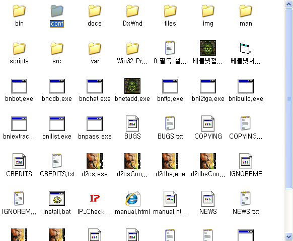
Task: Select bni2tga.exe icon
Action: pos(208,86)
